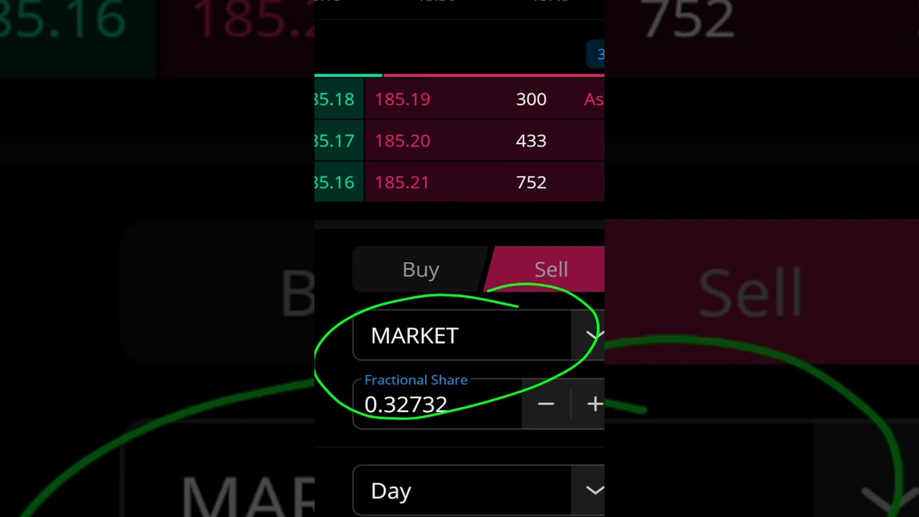Click the truncated red label beside 300
Image resolution: width=919 pixels, height=517 pixels.
point(594,99)
